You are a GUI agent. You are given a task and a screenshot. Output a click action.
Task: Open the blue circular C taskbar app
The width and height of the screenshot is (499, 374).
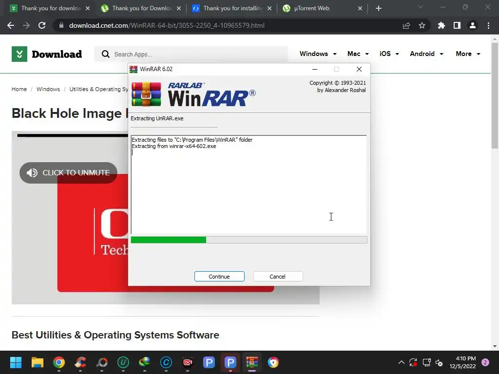pyautogui.click(x=166, y=362)
